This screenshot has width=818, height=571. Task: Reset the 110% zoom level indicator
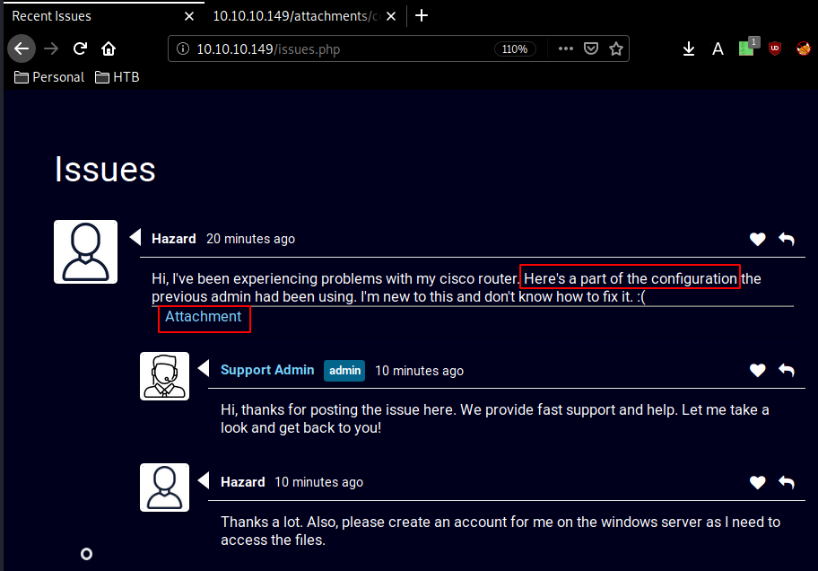[515, 49]
